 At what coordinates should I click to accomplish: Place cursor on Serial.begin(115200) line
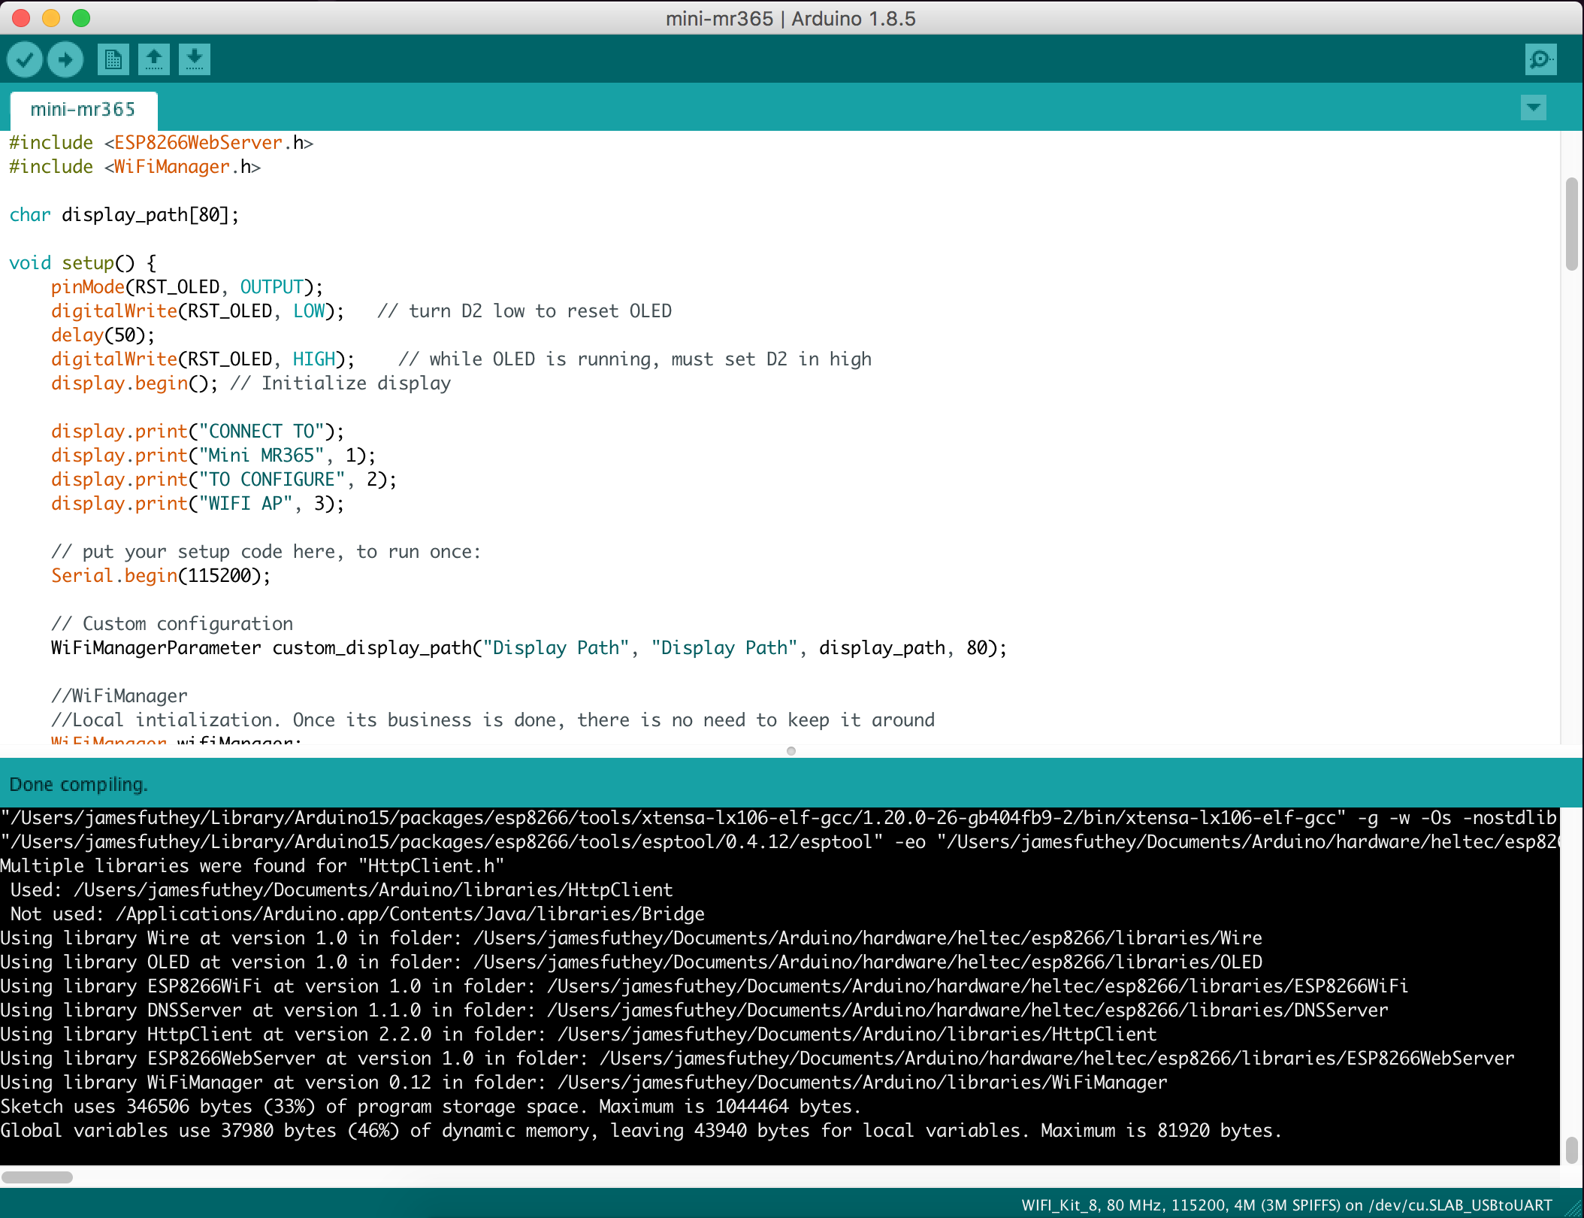(160, 576)
